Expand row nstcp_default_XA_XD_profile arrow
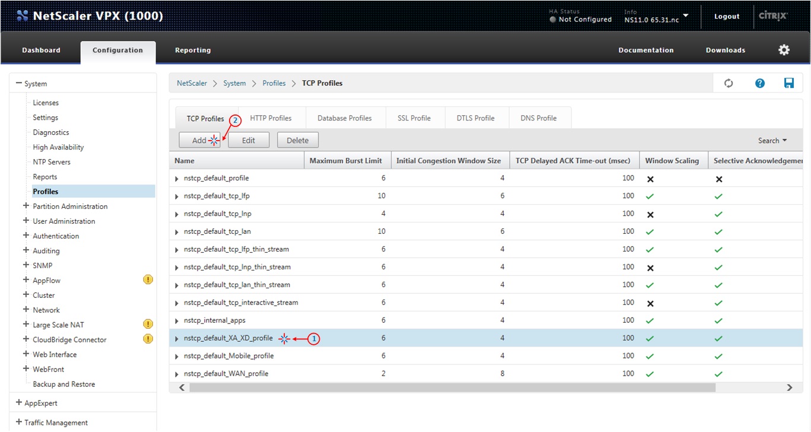The width and height of the screenshot is (811, 432). click(177, 339)
